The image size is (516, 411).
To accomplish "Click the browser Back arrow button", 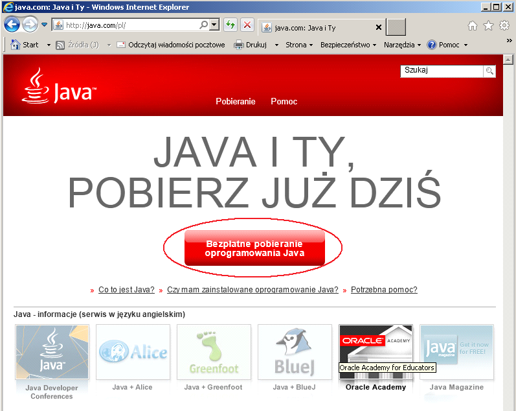I will pyautogui.click(x=12, y=25).
